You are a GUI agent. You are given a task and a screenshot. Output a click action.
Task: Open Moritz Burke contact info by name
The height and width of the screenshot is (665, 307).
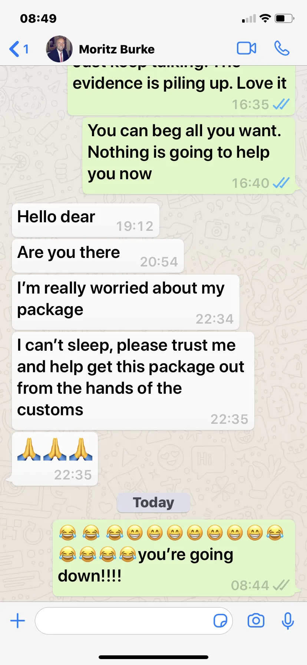click(x=117, y=49)
